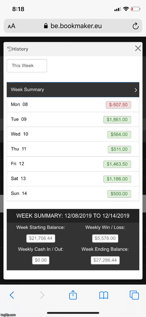Click the $-507.50 loss badge
Screen dimensions: 146x317
pyautogui.click(x=119, y=105)
